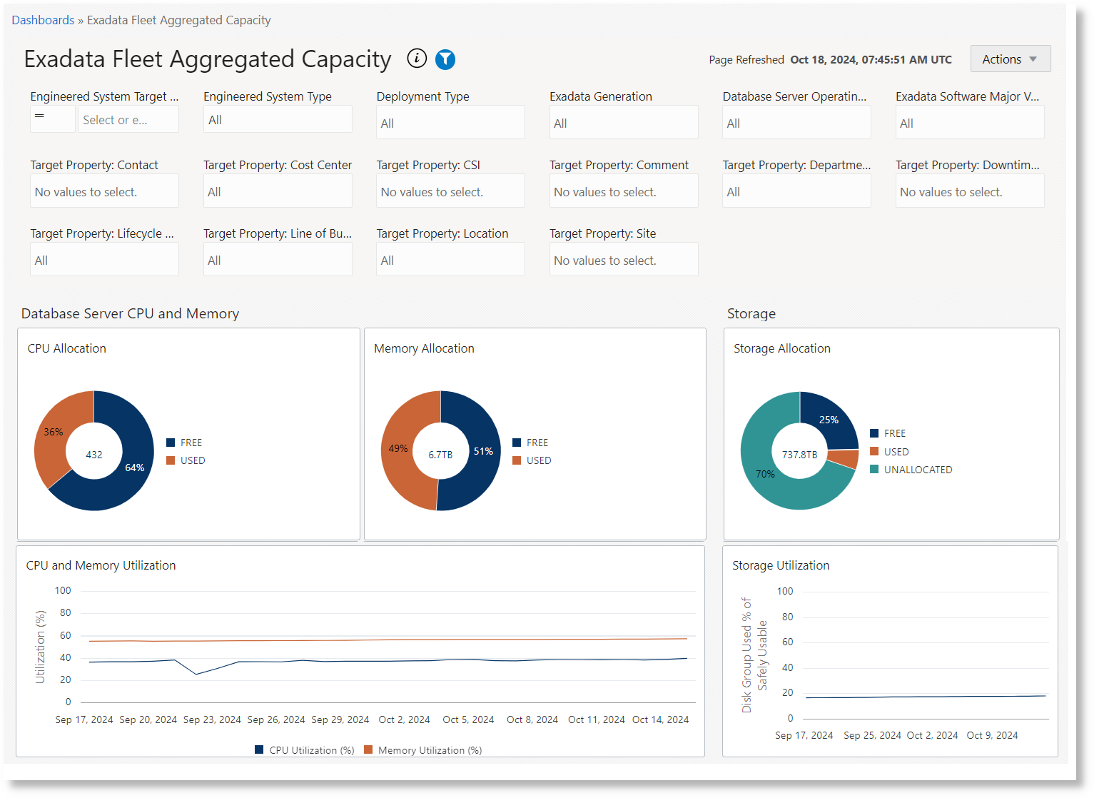Toggle FREE legend swatch in Memory Allocation
Screen dimensions: 1094x798
point(517,443)
